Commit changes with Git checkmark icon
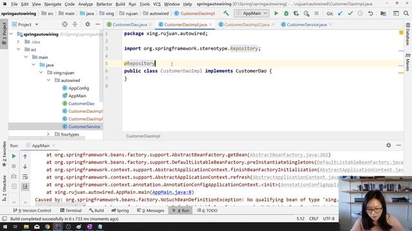The image size is (412, 231). pyautogui.click(x=350, y=13)
